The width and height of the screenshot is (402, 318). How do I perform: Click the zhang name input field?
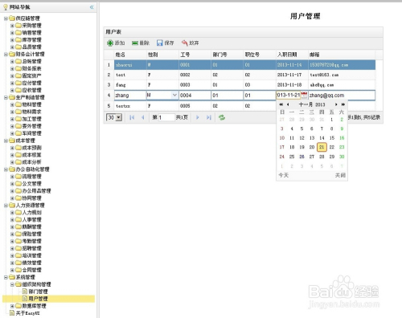pos(130,96)
